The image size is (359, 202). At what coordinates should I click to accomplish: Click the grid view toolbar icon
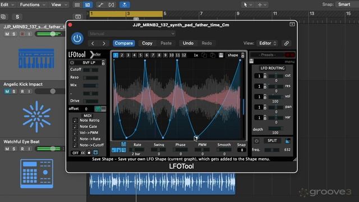click(77, 5)
